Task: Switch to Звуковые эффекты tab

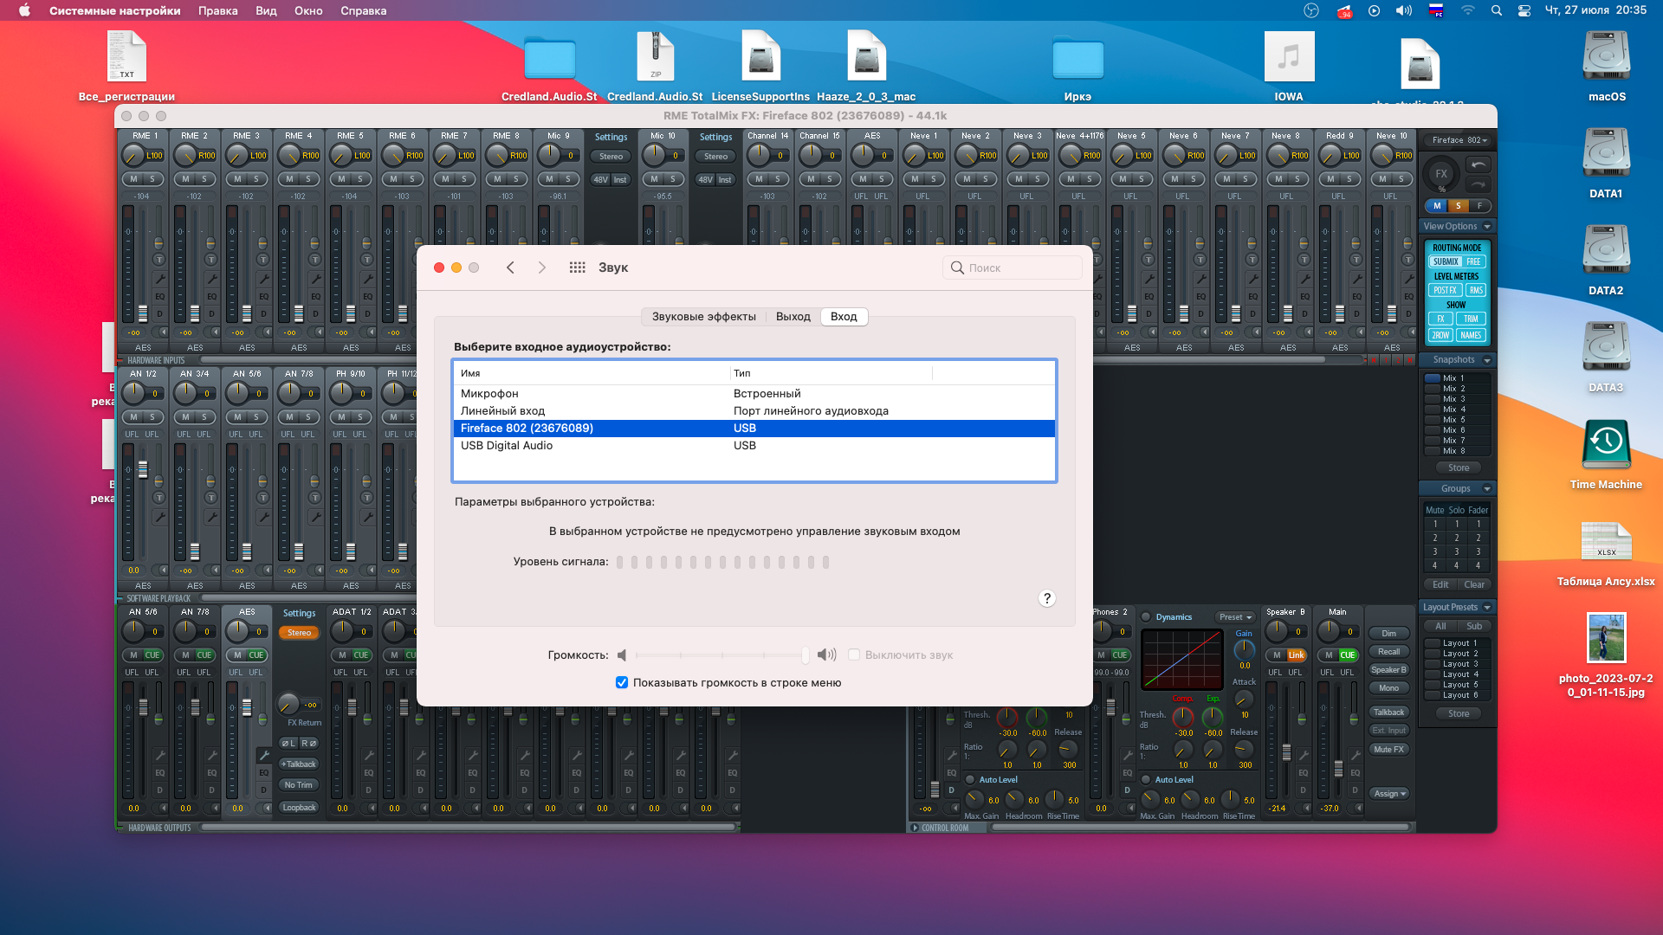Action: point(703,317)
